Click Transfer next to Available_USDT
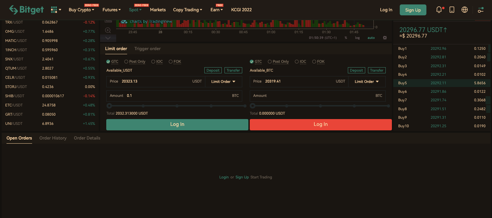The width and height of the screenshot is (492, 218). (x=233, y=70)
